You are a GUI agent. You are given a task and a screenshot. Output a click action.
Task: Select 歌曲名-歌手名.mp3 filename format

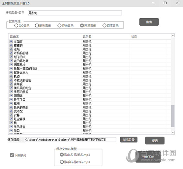(62, 155)
